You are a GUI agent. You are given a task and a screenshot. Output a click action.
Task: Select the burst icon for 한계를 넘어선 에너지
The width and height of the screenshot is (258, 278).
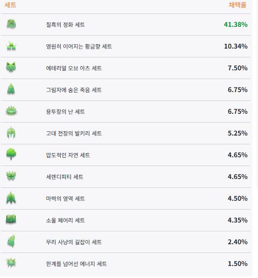(x=11, y=263)
